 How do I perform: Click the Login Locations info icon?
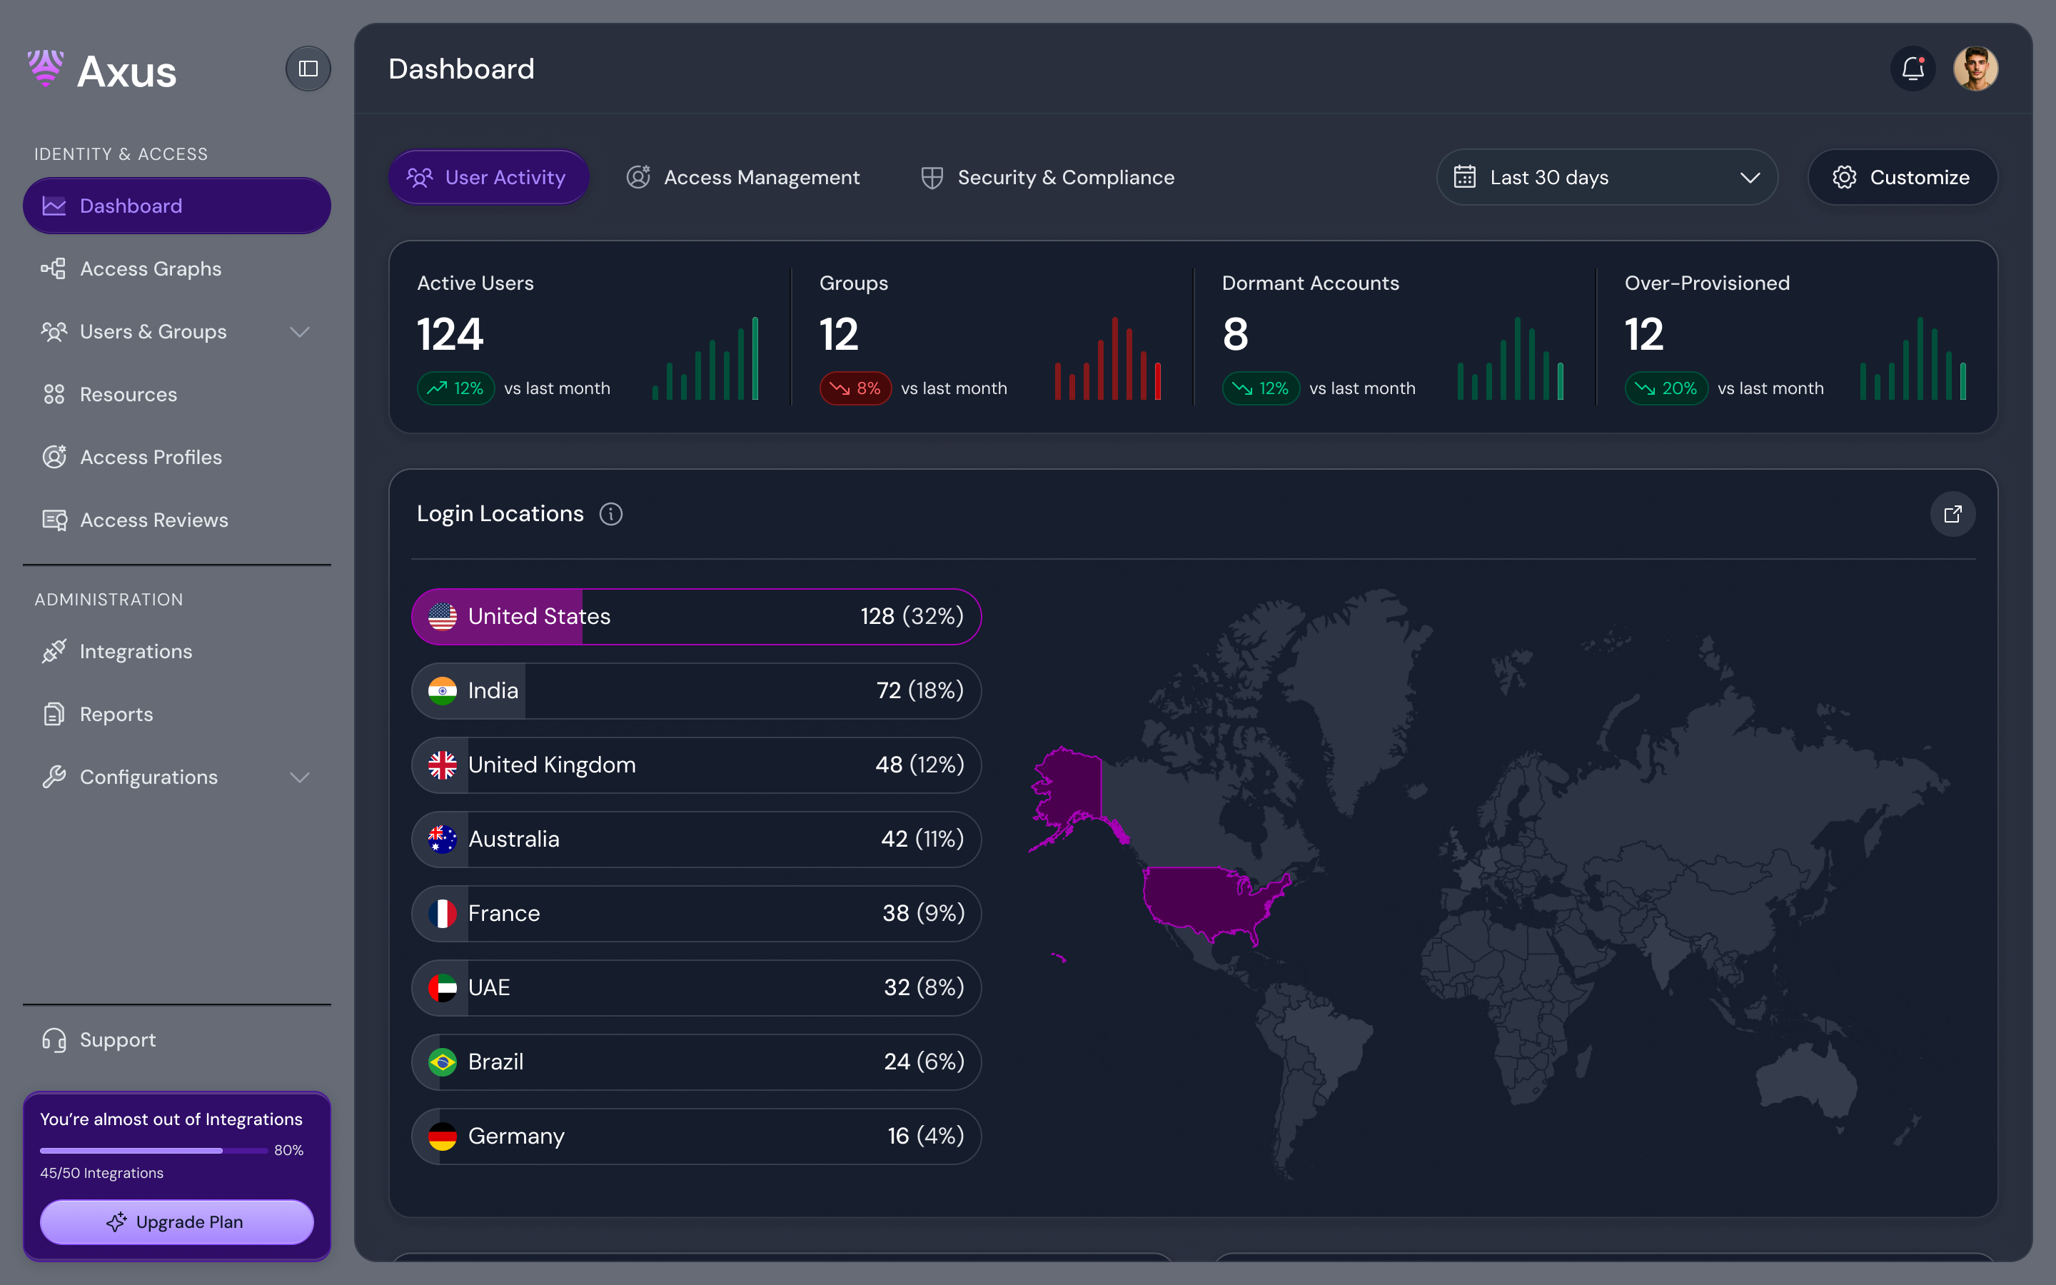point(611,514)
